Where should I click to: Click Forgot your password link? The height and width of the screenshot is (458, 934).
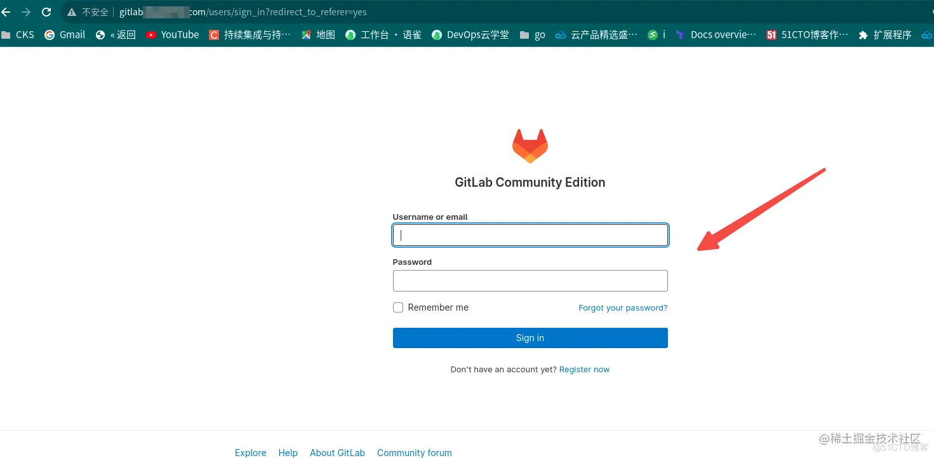coord(623,307)
